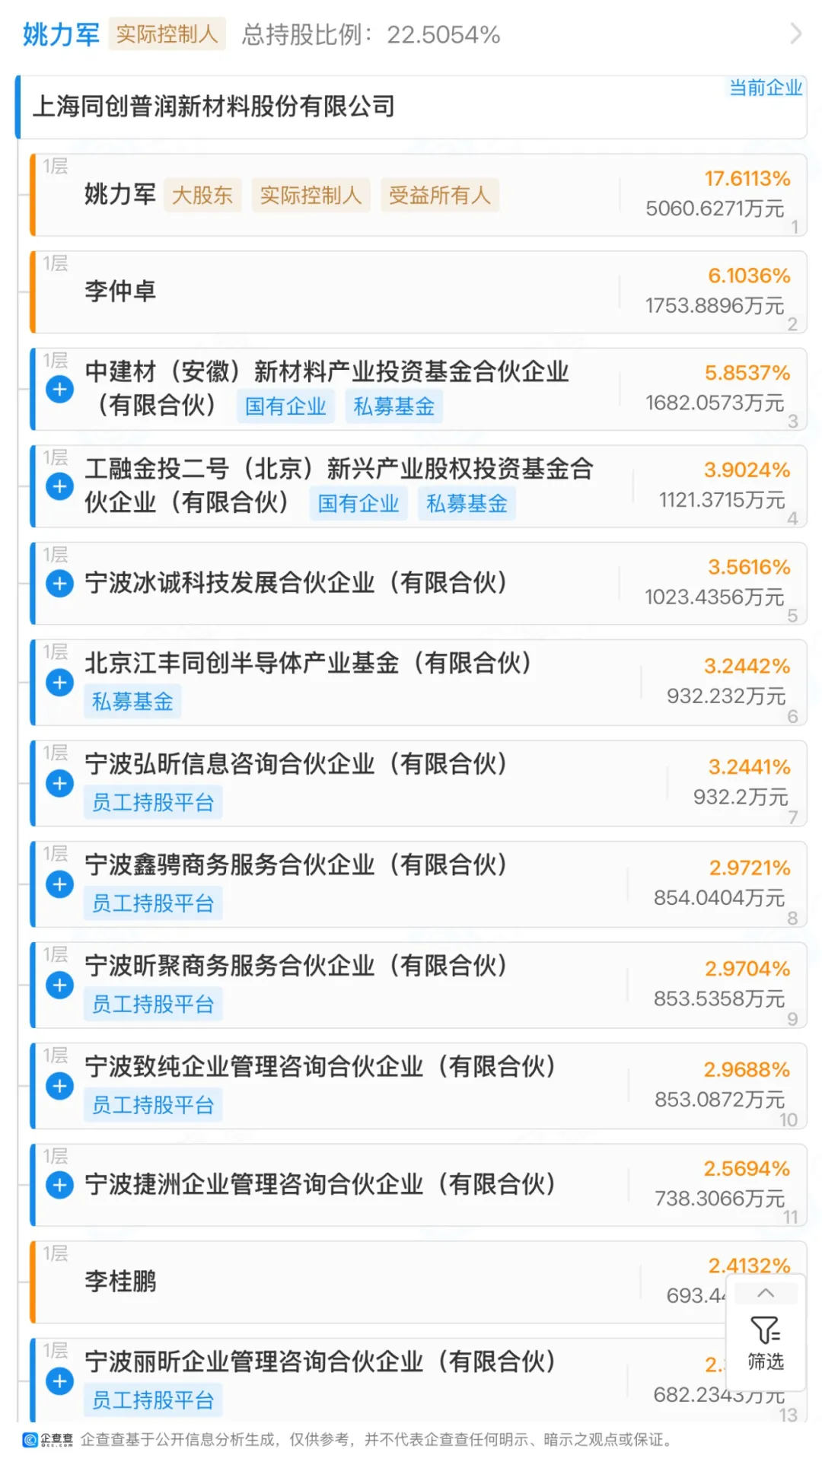This screenshot has width=822, height=1468.
Task: Expand 中建材（安徽）新材料产业投资基金 plus icon
Action: pyautogui.click(x=59, y=390)
